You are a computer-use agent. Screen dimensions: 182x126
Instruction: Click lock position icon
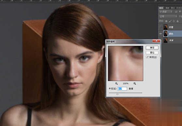(x=174, y=21)
